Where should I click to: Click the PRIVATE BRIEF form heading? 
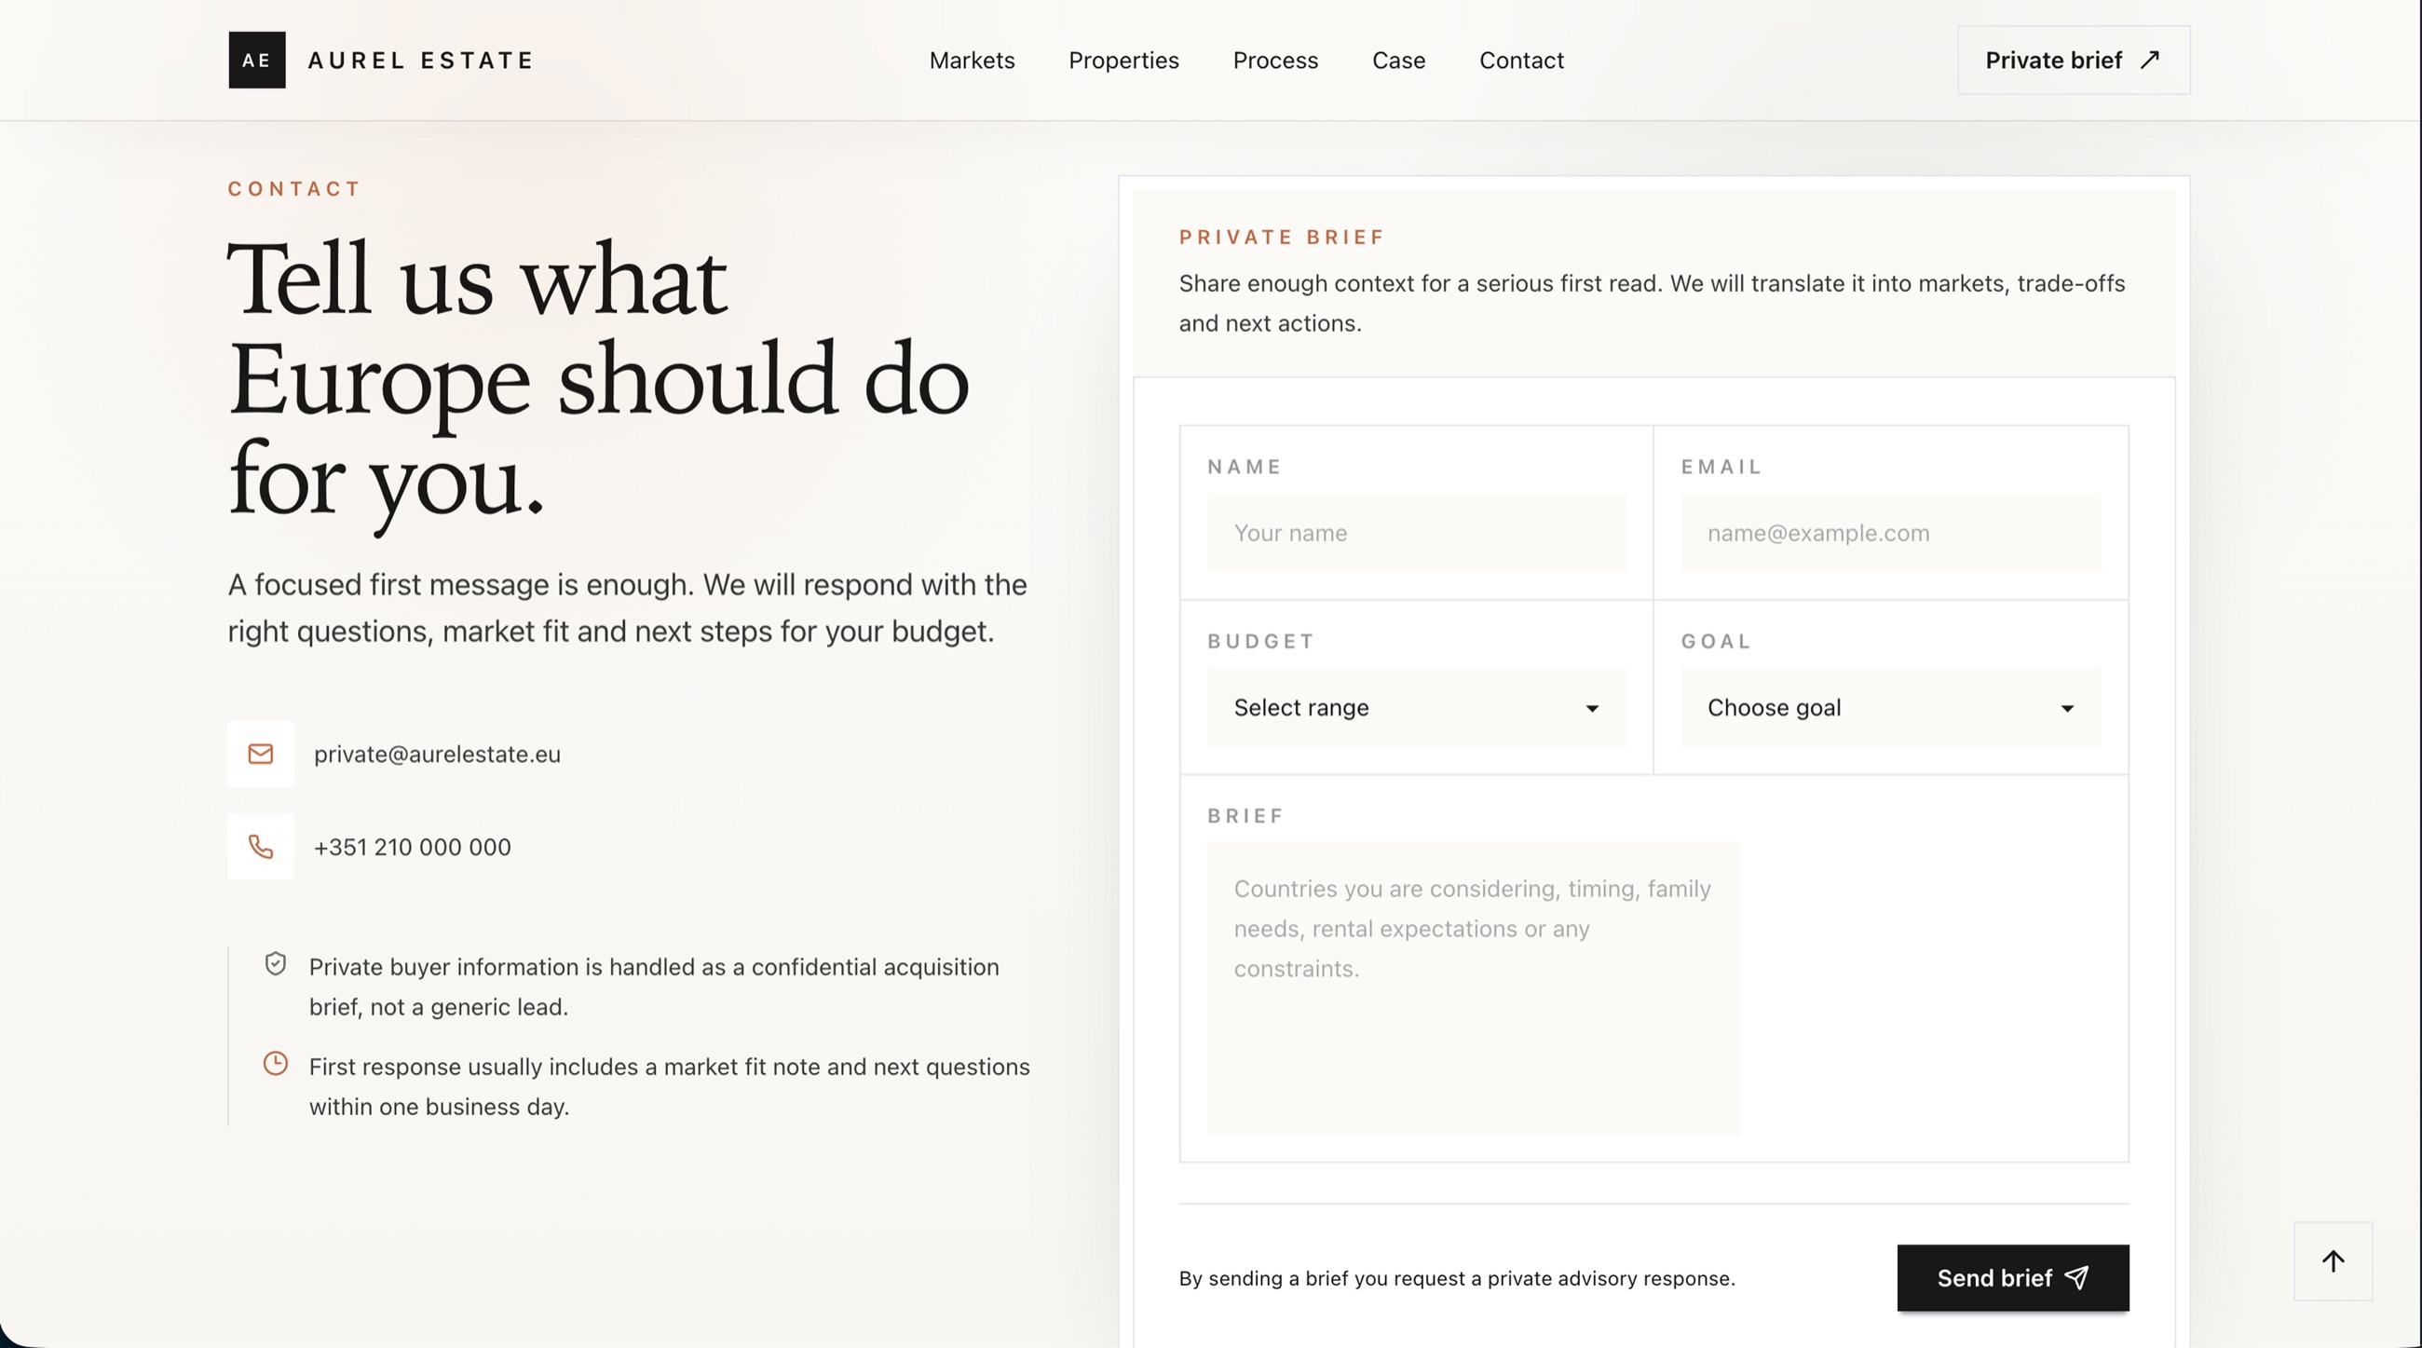[1282, 237]
